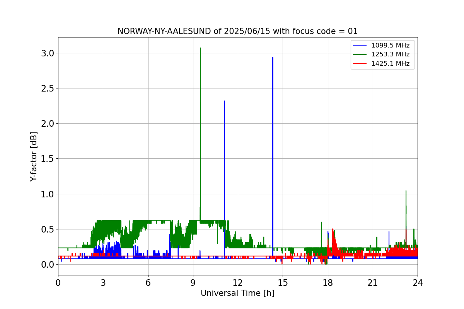Image resolution: width=464 pixels, height=309 pixels.
Task: Click the tall green spike peak above 3.0 dB
Action: 200,48
